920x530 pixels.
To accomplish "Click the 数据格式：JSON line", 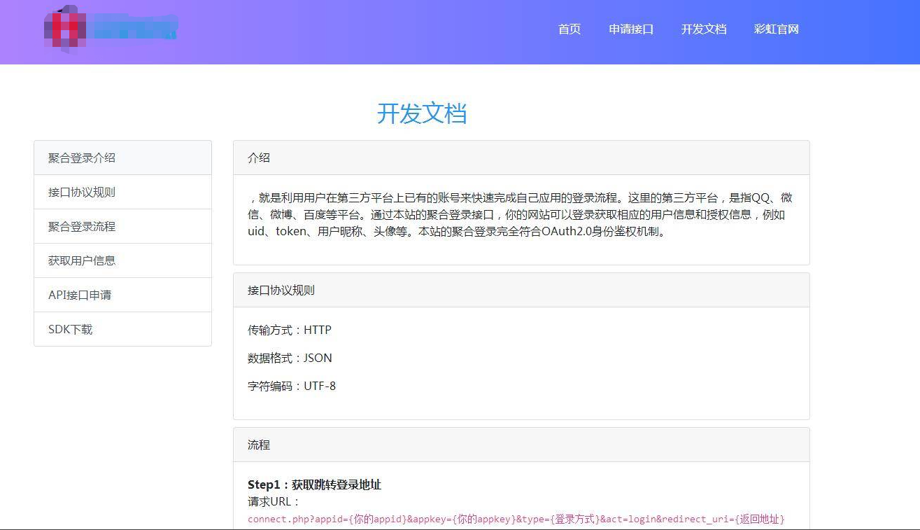I will click(290, 358).
